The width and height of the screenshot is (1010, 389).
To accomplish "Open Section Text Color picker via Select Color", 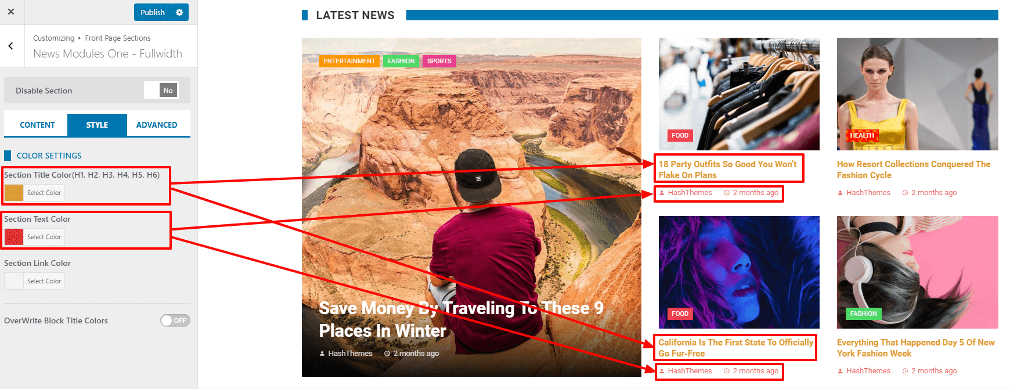I will tap(44, 237).
